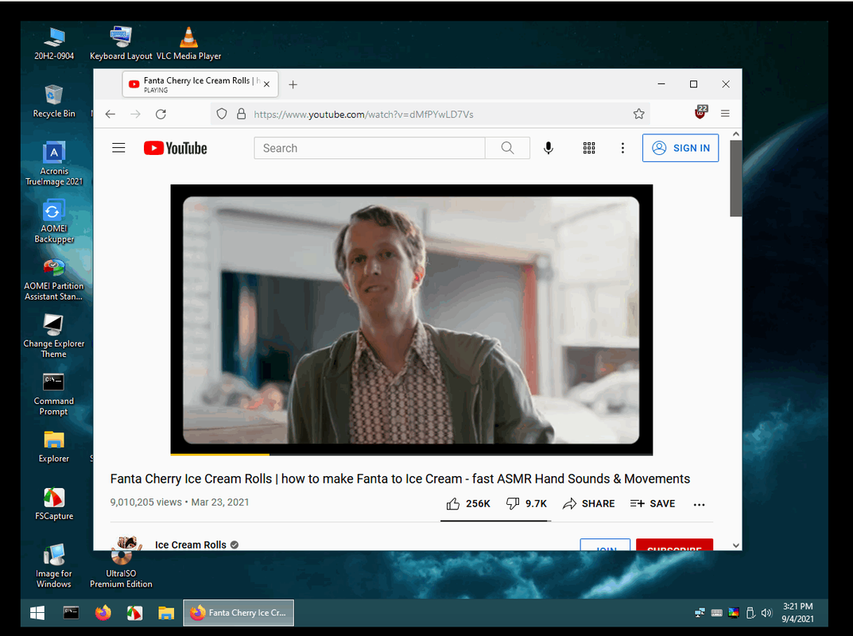The width and height of the screenshot is (853, 636).
Task: Click the Ice Cream Rolls channel name
Action: (x=191, y=545)
